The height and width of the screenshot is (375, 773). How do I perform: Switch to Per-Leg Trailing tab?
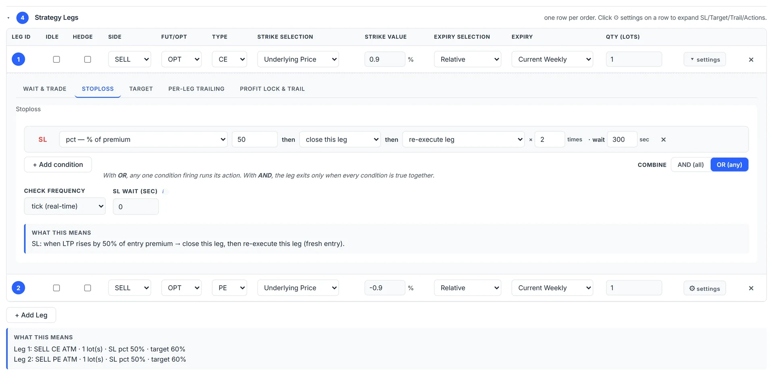(196, 89)
